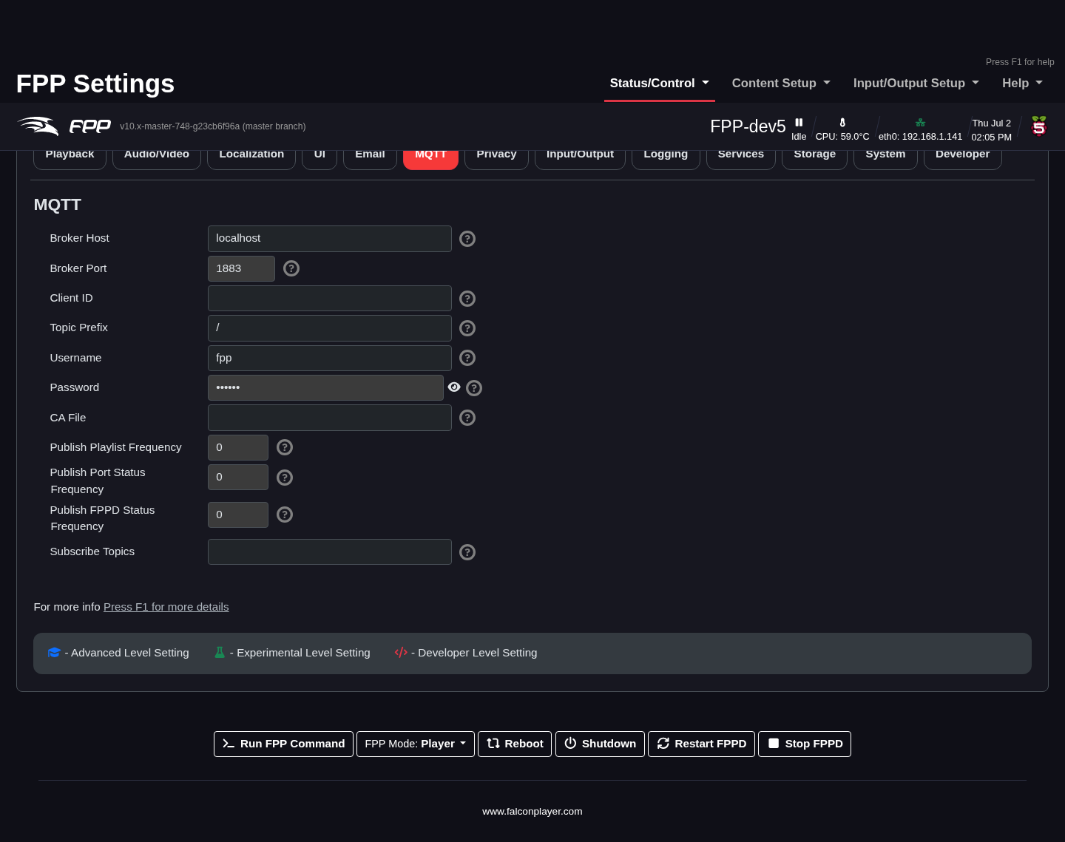1065x842 pixels.
Task: Open the Help dropdown menu
Action: click(1022, 84)
